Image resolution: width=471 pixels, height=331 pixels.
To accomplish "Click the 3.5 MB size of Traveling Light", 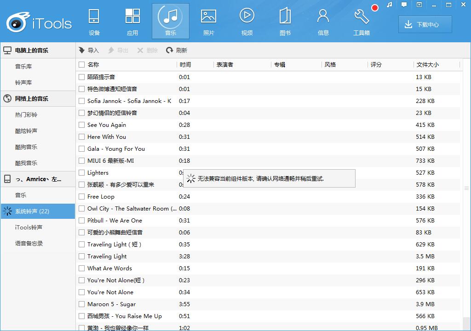I will (x=425, y=257).
